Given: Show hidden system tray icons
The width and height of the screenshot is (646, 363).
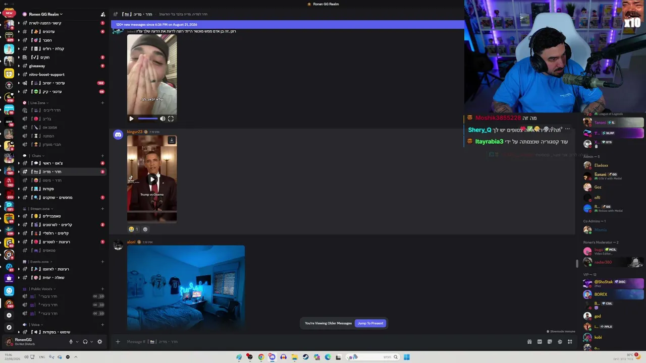Looking at the screenshot, I should (76, 357).
